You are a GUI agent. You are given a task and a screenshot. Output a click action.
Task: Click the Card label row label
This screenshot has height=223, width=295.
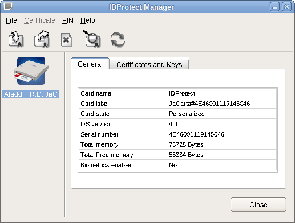(95, 104)
